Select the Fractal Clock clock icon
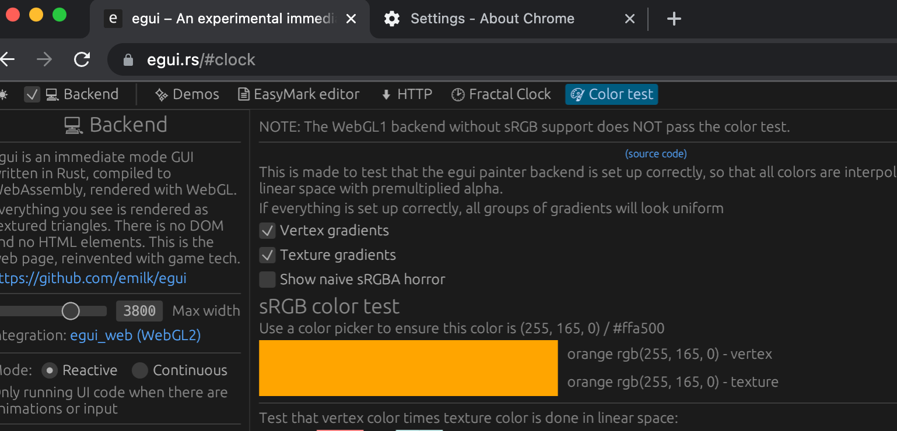The width and height of the screenshot is (897, 431). tap(458, 94)
